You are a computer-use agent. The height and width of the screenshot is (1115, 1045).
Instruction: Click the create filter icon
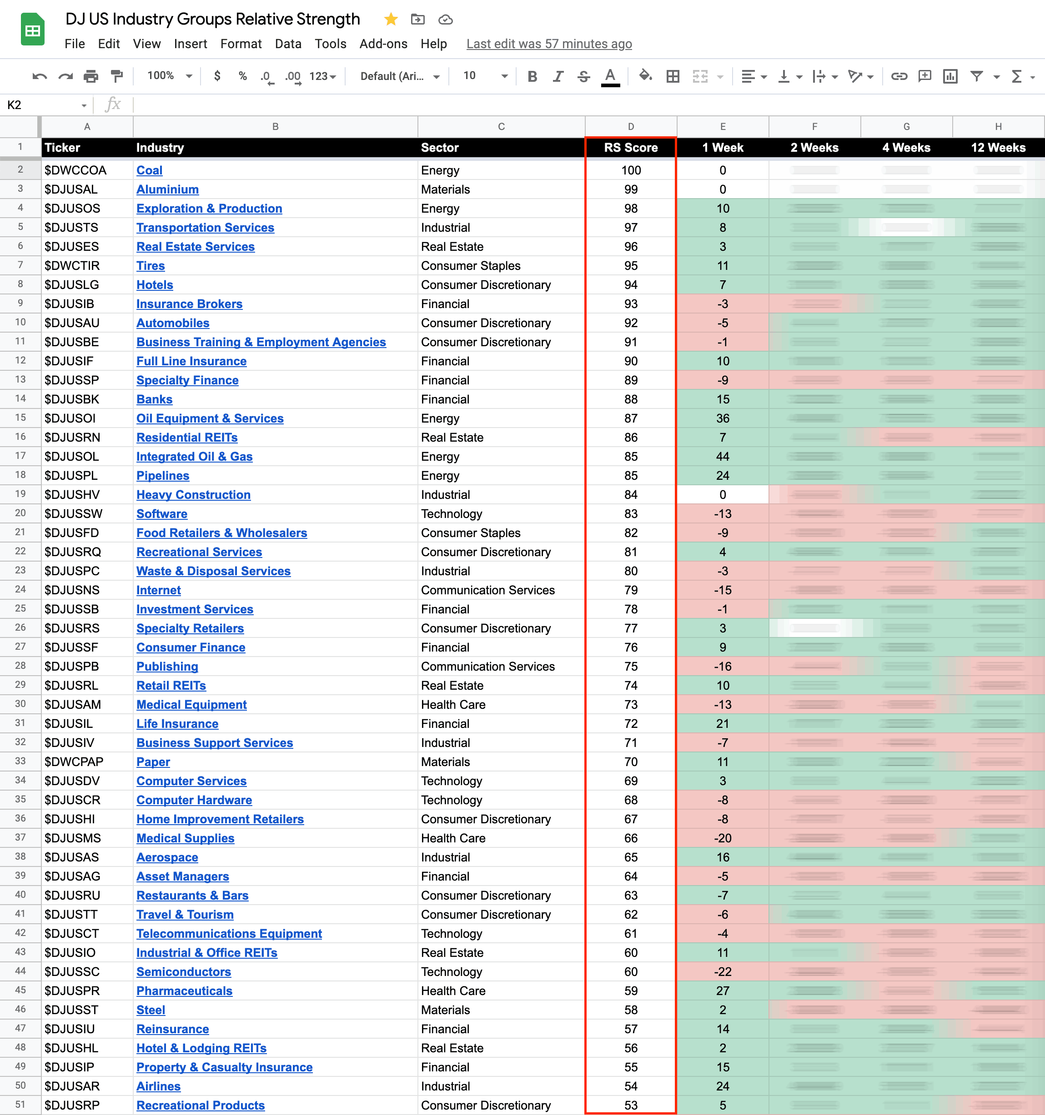click(976, 76)
